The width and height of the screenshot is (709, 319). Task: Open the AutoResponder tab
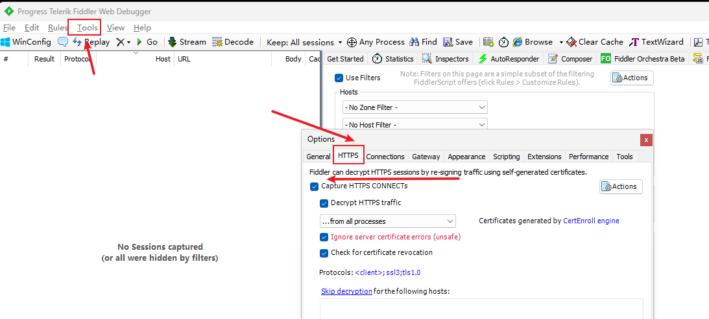pos(509,59)
